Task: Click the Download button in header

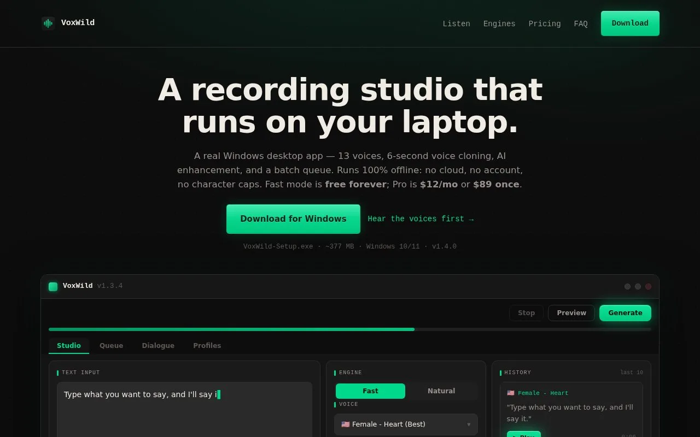Action: coord(630,23)
